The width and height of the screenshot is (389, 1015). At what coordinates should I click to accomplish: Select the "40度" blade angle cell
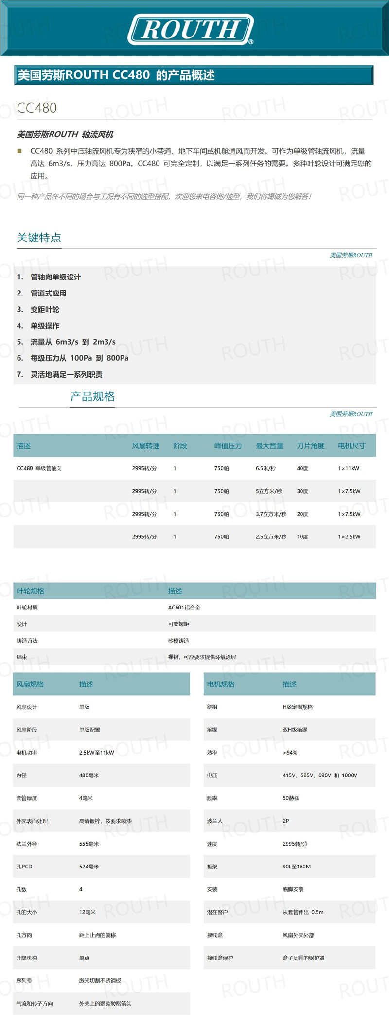tap(302, 468)
